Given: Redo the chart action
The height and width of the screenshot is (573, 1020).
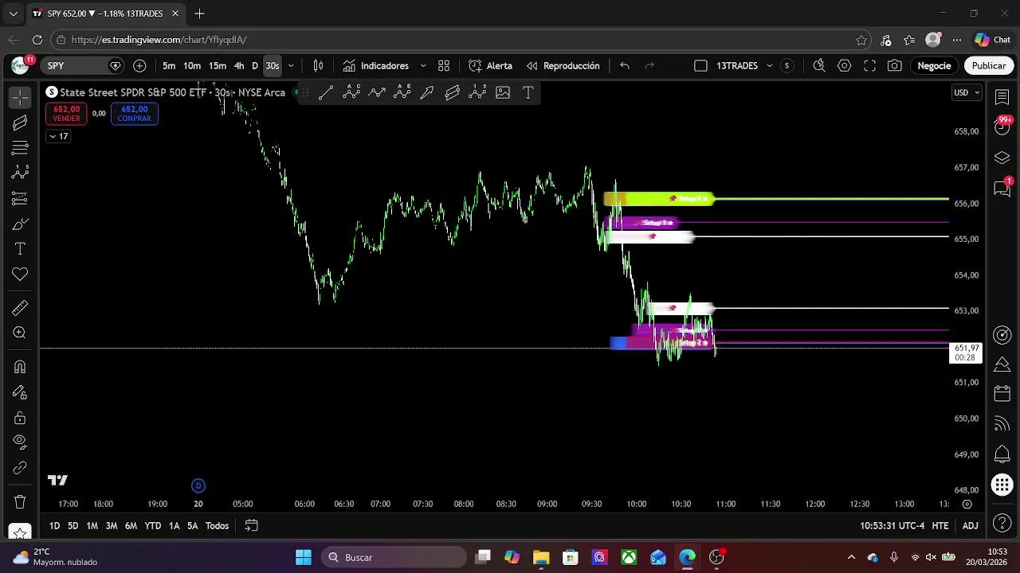Looking at the screenshot, I should click(649, 66).
